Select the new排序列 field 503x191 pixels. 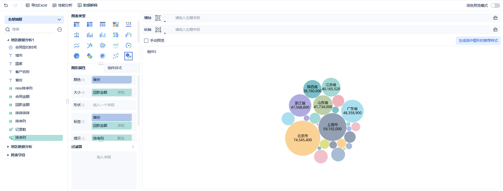point(24,88)
